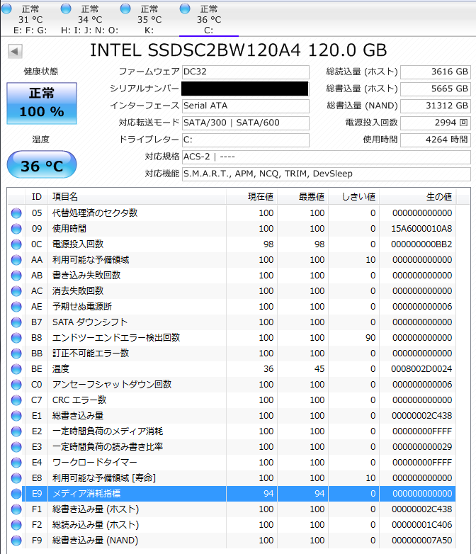Click status orb for ID B7 row
476x554 pixels.
(x=16, y=322)
